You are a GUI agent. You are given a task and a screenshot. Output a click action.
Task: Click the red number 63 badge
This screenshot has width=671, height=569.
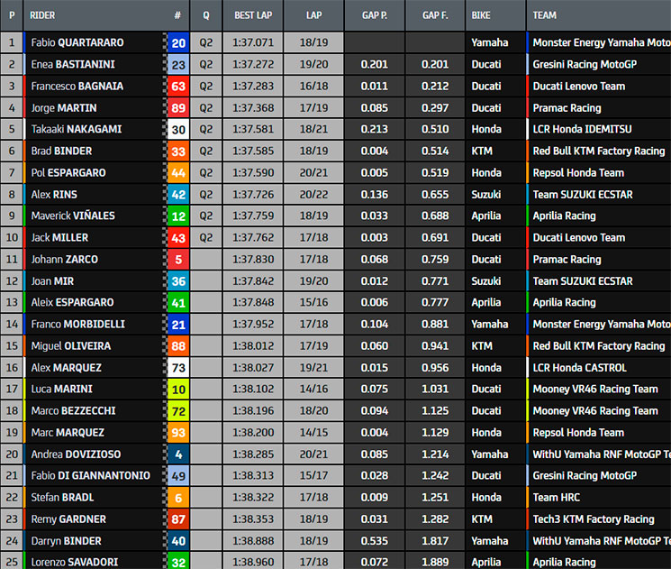click(178, 87)
